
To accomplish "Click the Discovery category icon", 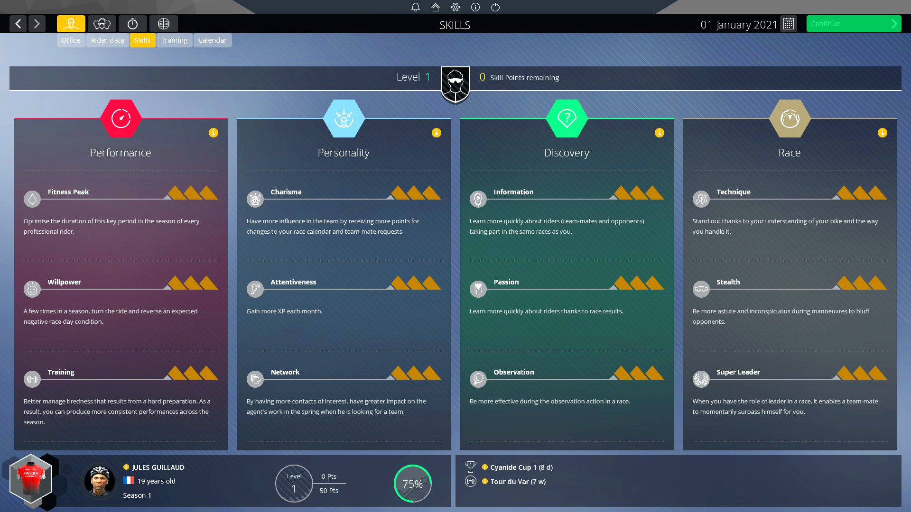I will tap(566, 118).
